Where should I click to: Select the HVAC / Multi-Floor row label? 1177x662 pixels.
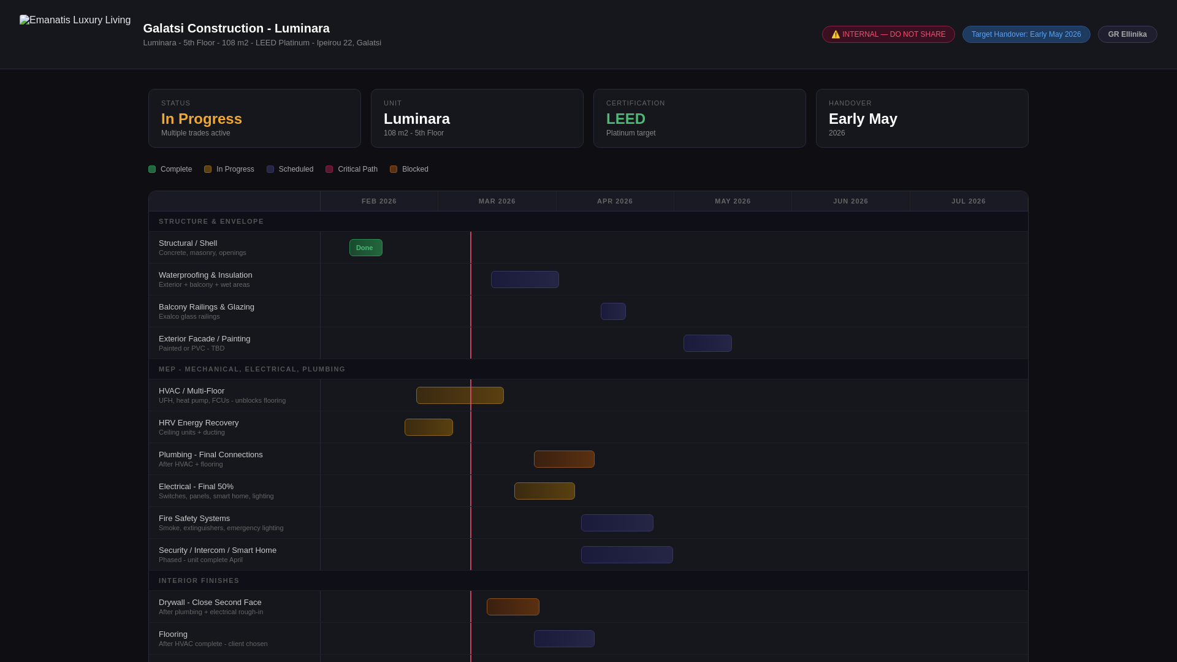click(x=234, y=395)
